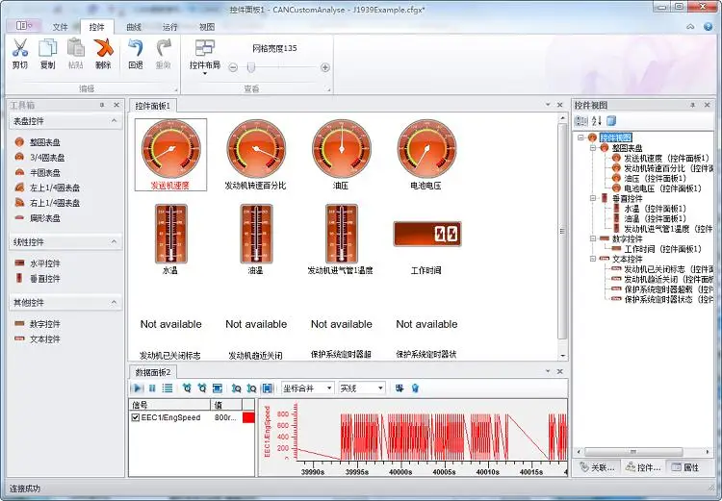Click the pause button in data panel toolbar
Viewport: 722px width, 501px height.
[152, 388]
